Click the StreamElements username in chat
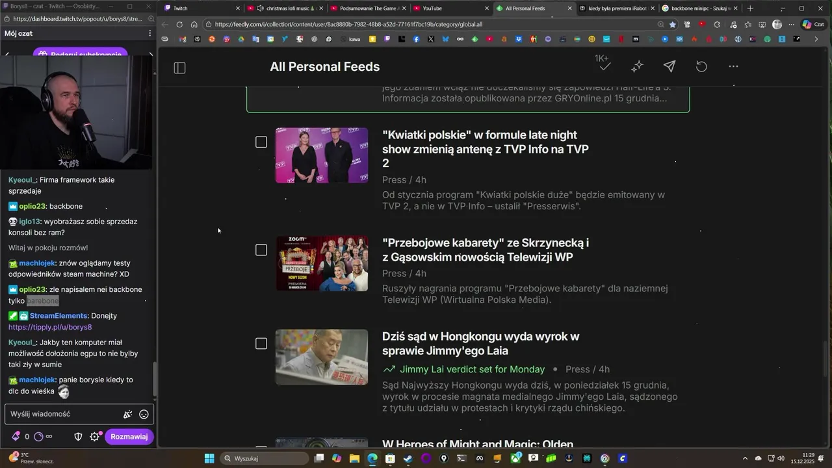Viewport: 832px width, 468px height. [x=59, y=316]
